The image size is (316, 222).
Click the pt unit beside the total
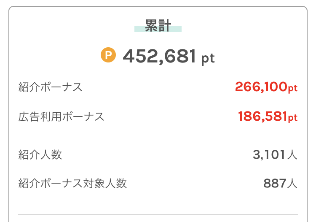pyautogui.click(x=208, y=59)
